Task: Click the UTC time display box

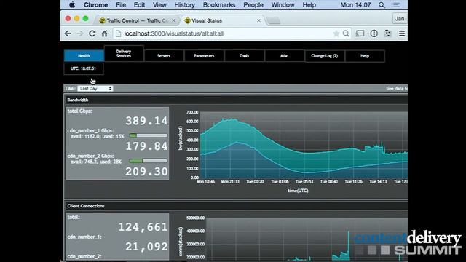Action: [x=84, y=68]
